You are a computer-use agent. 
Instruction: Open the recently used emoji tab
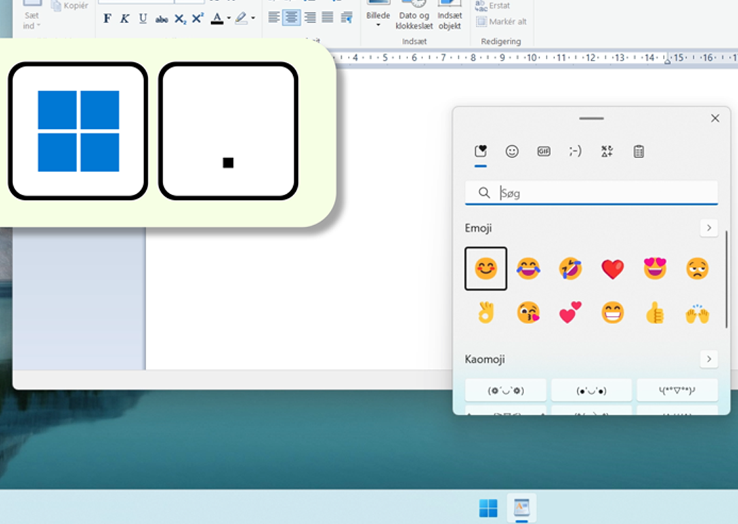pos(480,151)
